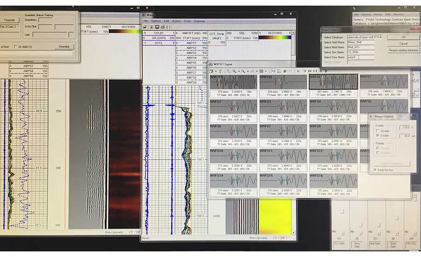
Task: Open the Action menu in Water log window
Action: click(176, 21)
